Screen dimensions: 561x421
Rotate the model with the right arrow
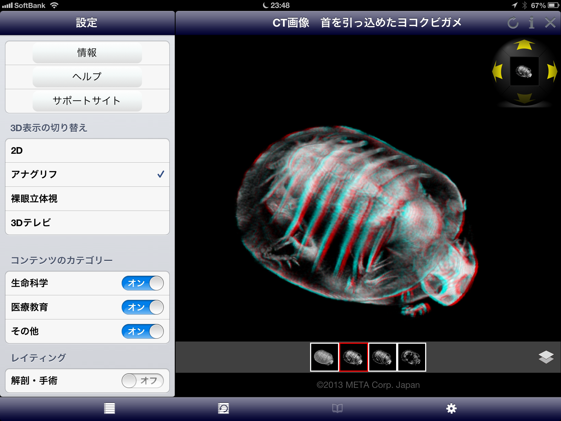point(551,72)
